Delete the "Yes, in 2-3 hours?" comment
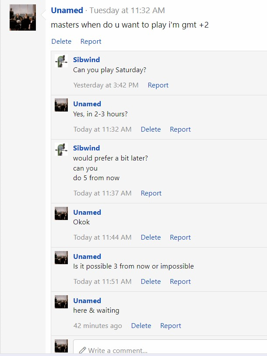 pos(151,129)
